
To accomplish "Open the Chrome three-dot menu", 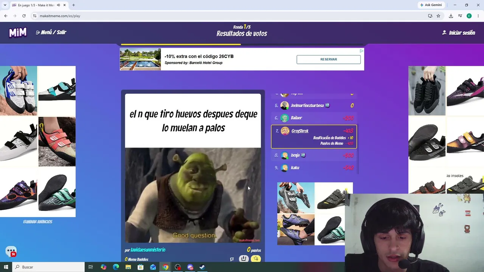I will (x=478, y=16).
